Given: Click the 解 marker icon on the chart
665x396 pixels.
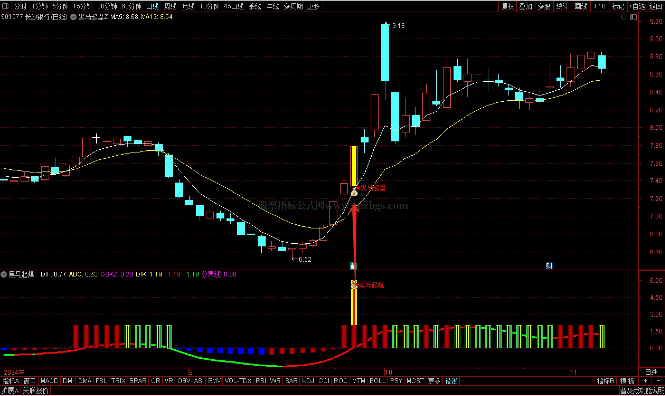Looking at the screenshot, I should (353, 266).
